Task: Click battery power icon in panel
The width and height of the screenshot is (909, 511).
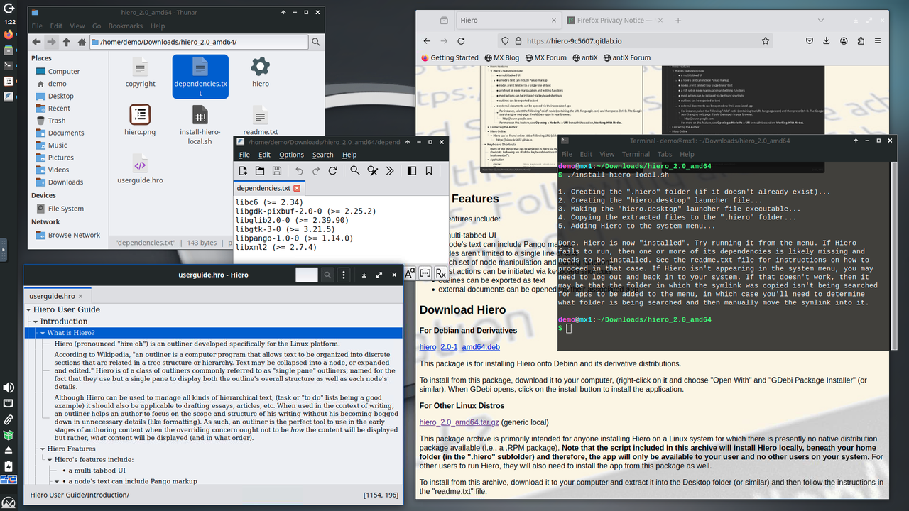Action: click(x=9, y=466)
